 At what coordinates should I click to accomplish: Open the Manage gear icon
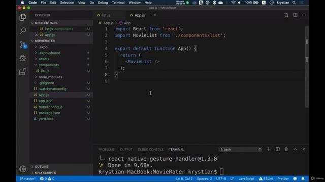(22, 169)
